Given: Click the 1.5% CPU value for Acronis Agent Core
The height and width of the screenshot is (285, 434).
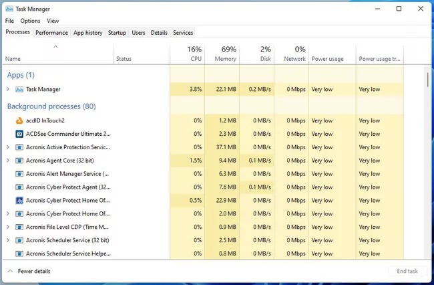Looking at the screenshot, I should click(x=196, y=161).
